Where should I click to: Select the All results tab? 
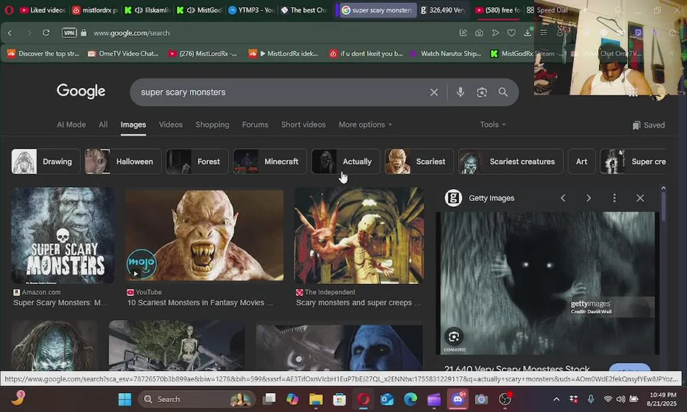[103, 125]
